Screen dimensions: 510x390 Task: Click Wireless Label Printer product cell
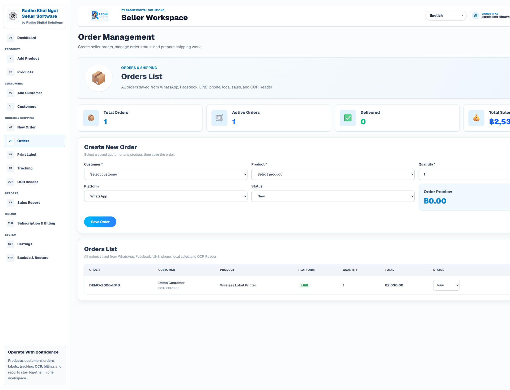pos(238,285)
